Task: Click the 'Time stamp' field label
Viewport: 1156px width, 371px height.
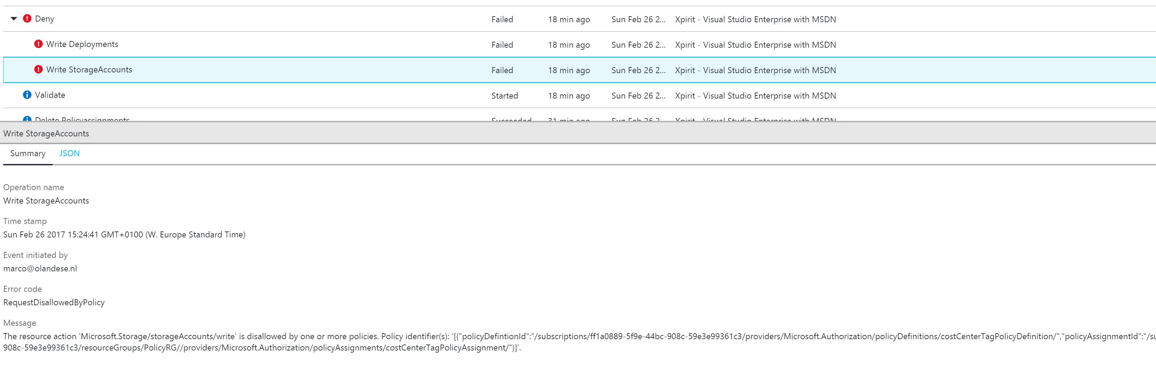Action: tap(25, 221)
